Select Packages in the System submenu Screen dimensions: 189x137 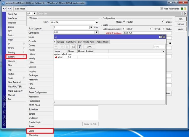click(x=40, y=75)
